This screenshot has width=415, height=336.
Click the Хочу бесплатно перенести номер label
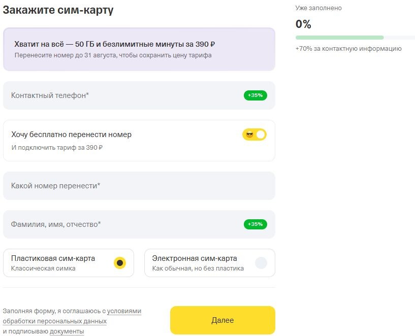[72, 135]
